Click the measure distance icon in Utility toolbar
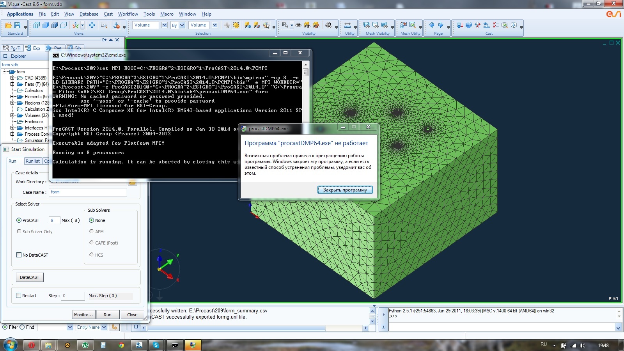 pyautogui.click(x=347, y=25)
